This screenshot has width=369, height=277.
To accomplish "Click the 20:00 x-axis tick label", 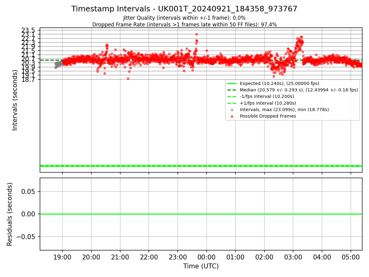I will (91, 257).
